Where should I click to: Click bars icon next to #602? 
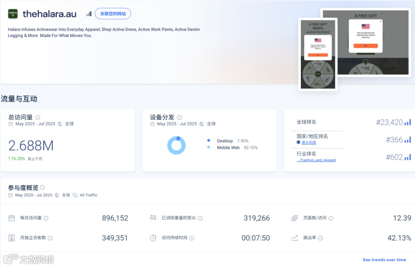(408, 157)
